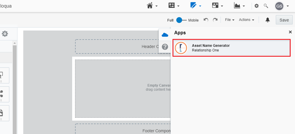Open the Orchestration campaigns icon
The width and height of the screenshot is (295, 134).
click(x=171, y=6)
